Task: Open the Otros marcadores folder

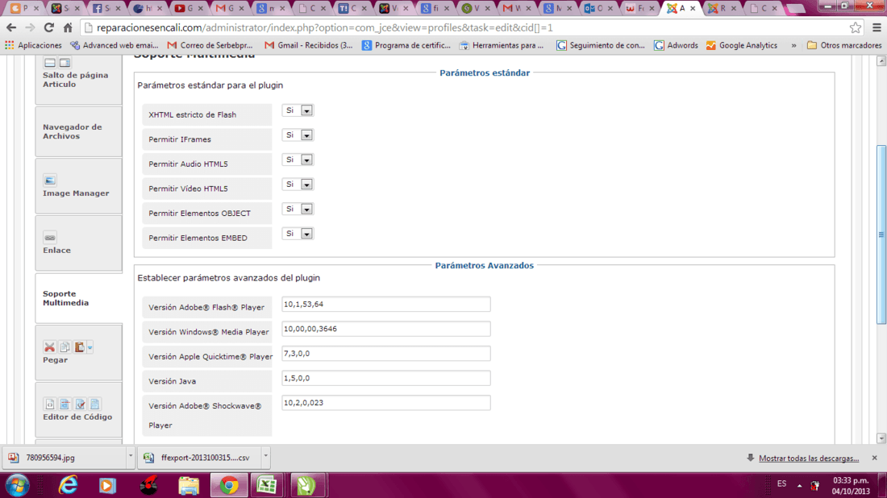Action: pyautogui.click(x=844, y=45)
